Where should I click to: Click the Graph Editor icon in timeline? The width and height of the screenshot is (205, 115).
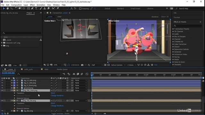pyautogui.click(x=87, y=74)
